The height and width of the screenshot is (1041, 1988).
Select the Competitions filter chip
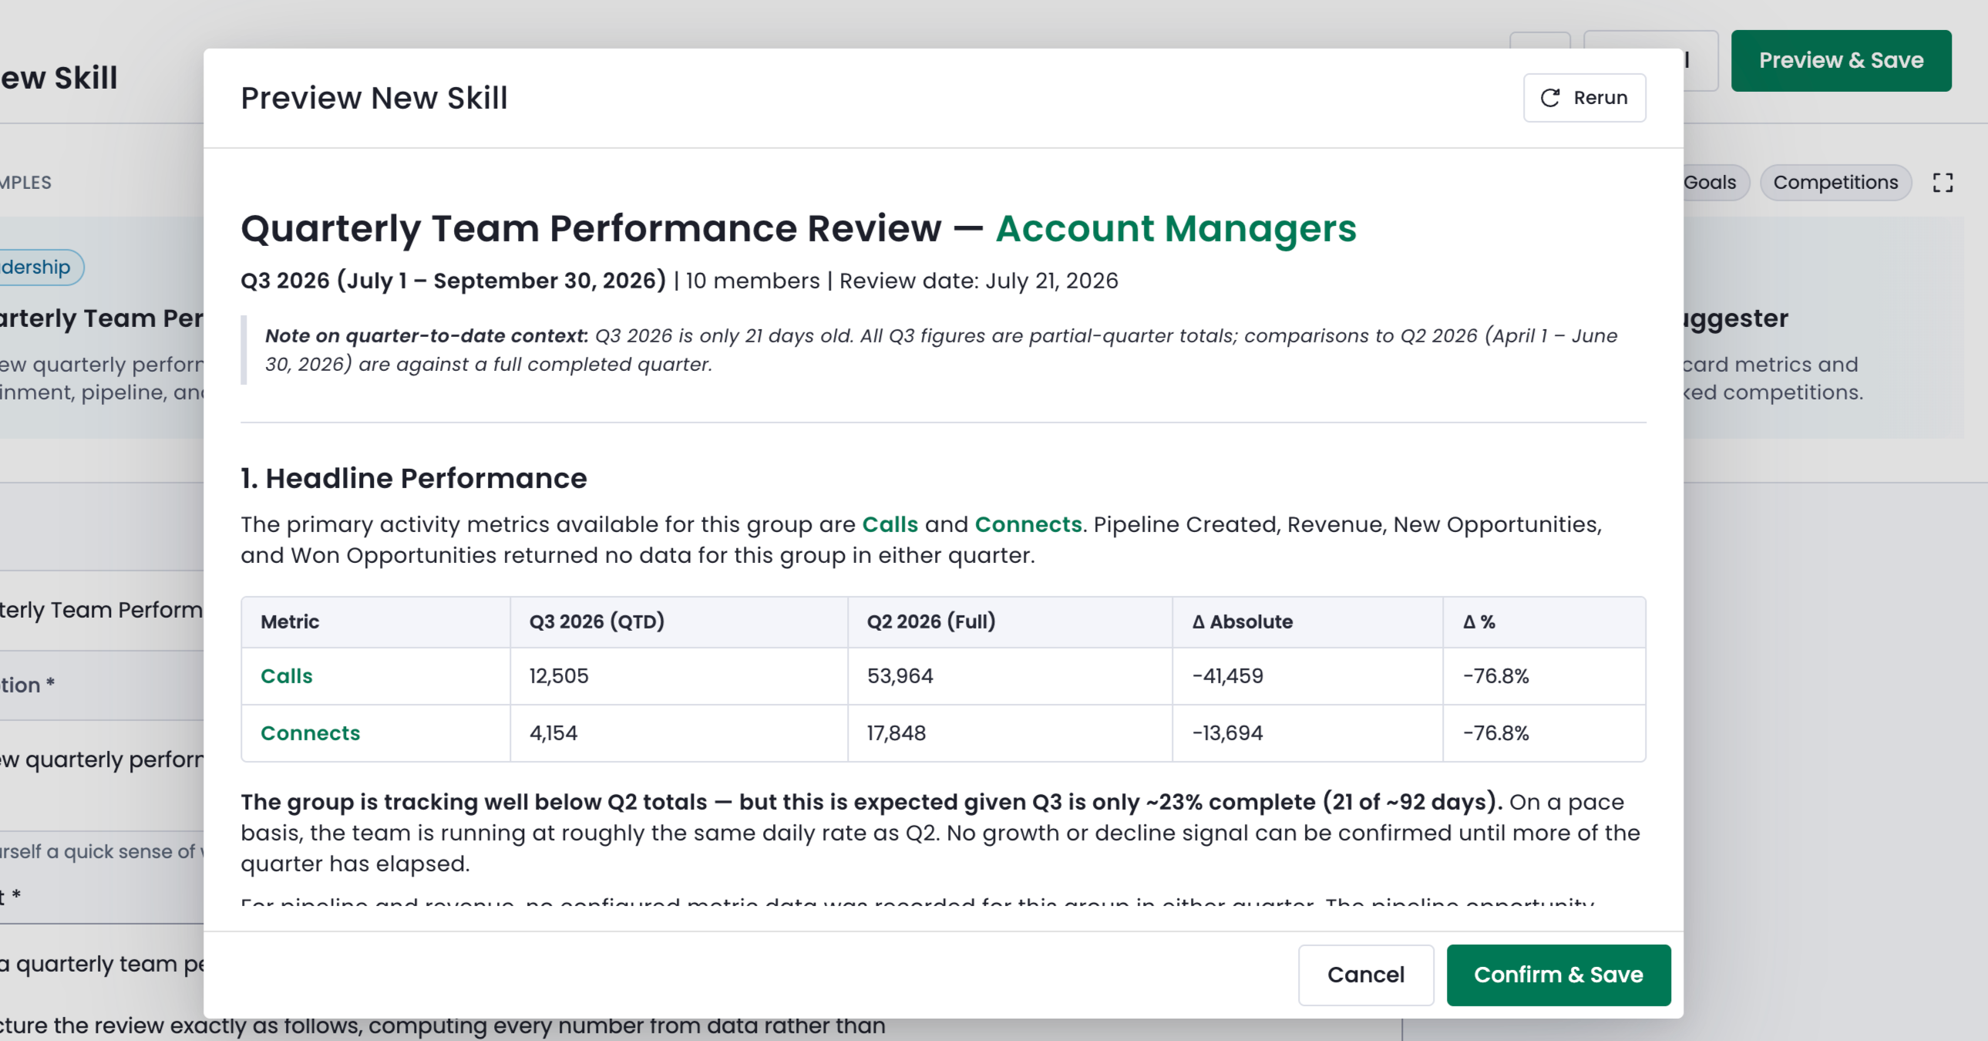coord(1835,183)
